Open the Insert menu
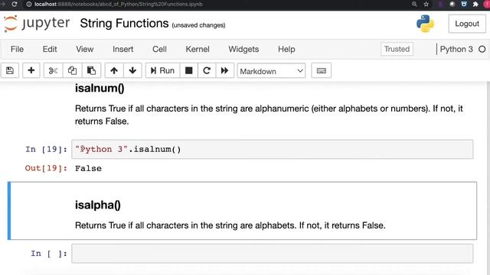This screenshot has width=490, height=275. click(122, 49)
